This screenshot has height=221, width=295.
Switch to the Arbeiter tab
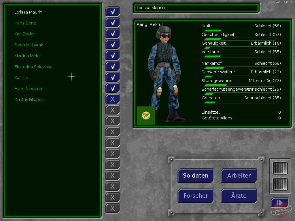(239, 176)
